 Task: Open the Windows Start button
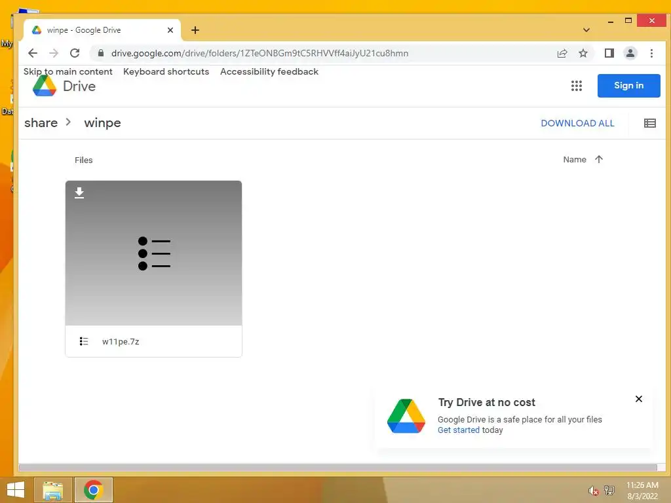[x=16, y=490]
